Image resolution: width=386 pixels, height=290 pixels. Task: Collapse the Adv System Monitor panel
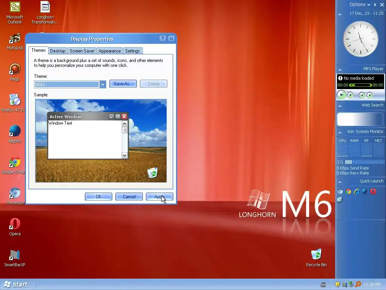pos(340,133)
